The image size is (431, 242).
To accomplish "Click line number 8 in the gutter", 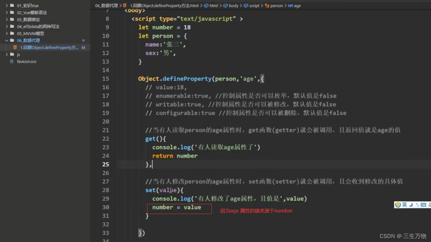I will coord(107,19).
